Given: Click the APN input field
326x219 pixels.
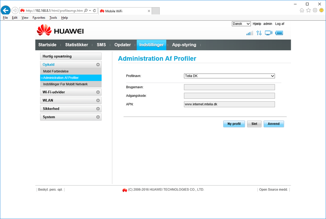Looking at the screenshot, I should click(229, 104).
